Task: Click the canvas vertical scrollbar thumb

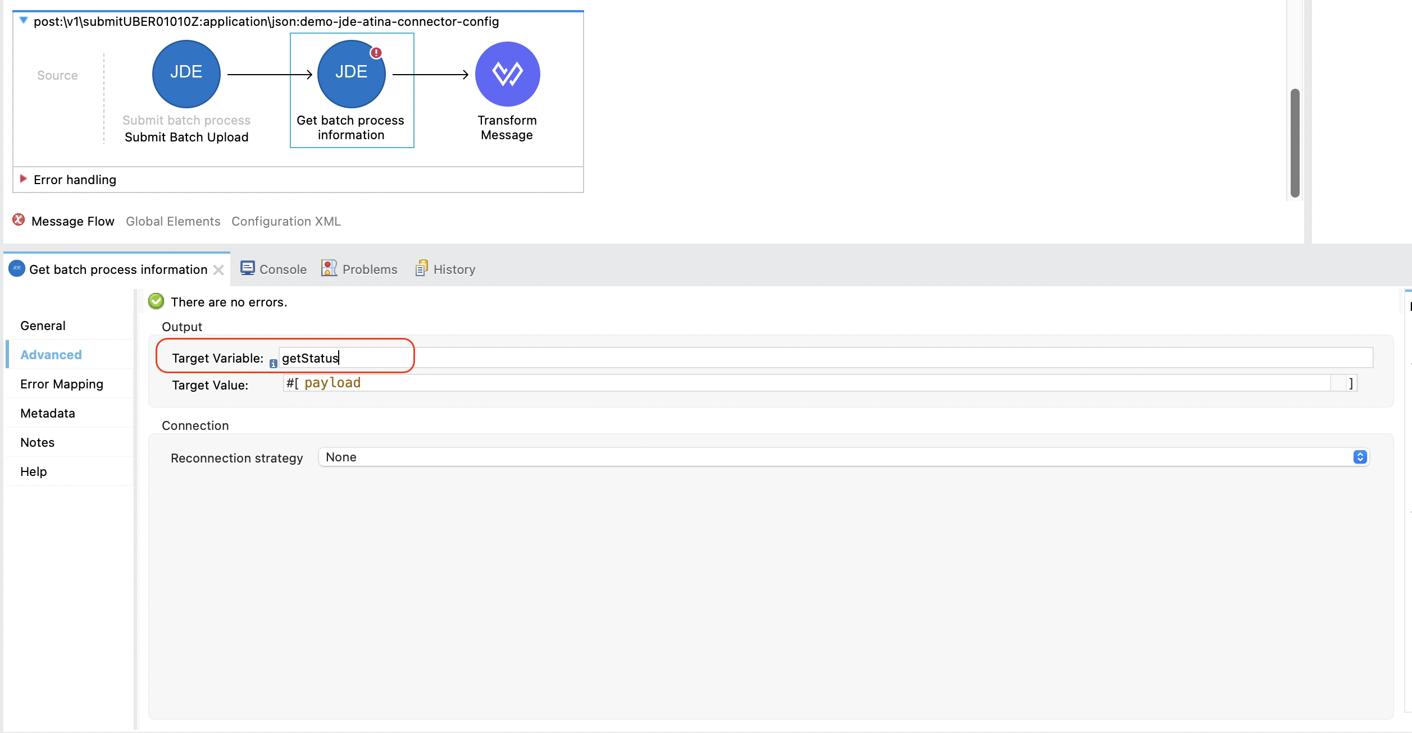Action: pyautogui.click(x=1295, y=143)
